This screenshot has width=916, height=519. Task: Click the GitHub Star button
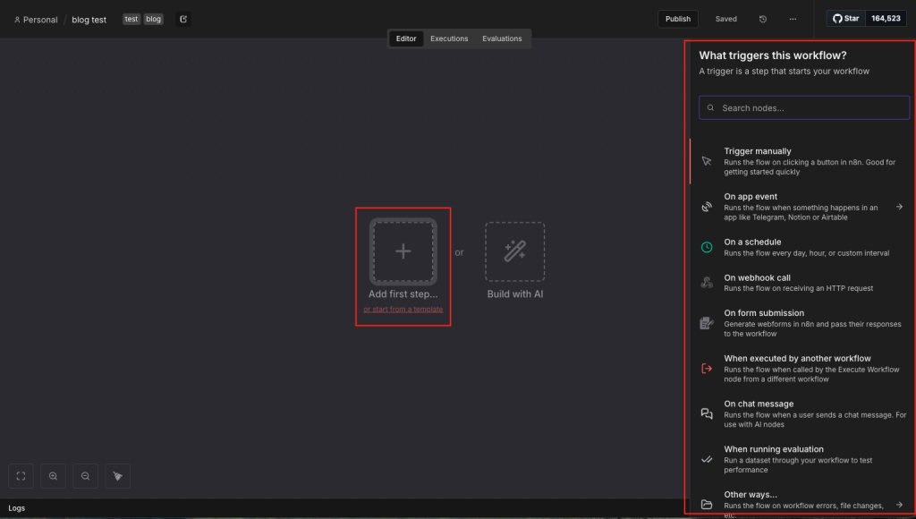[x=844, y=19]
